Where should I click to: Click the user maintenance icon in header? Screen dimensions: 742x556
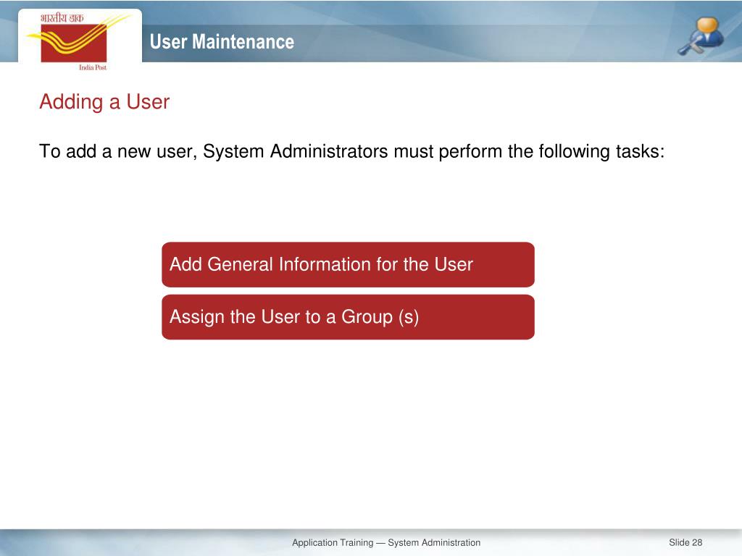[x=701, y=36]
